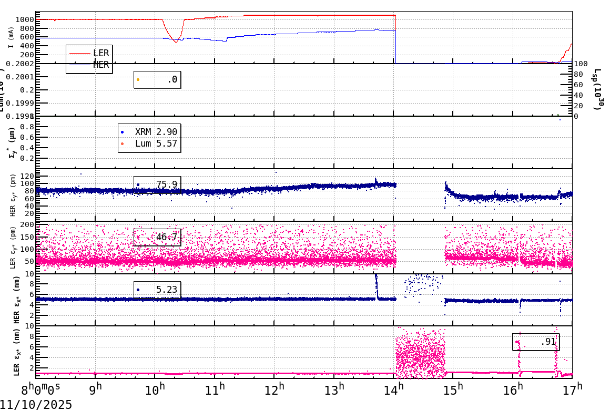Screen dimensions: 610x411
Task: Click the .91 value legend box
Action: [536, 342]
